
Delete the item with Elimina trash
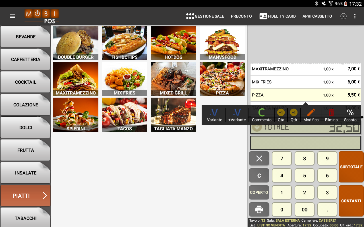coord(331,115)
